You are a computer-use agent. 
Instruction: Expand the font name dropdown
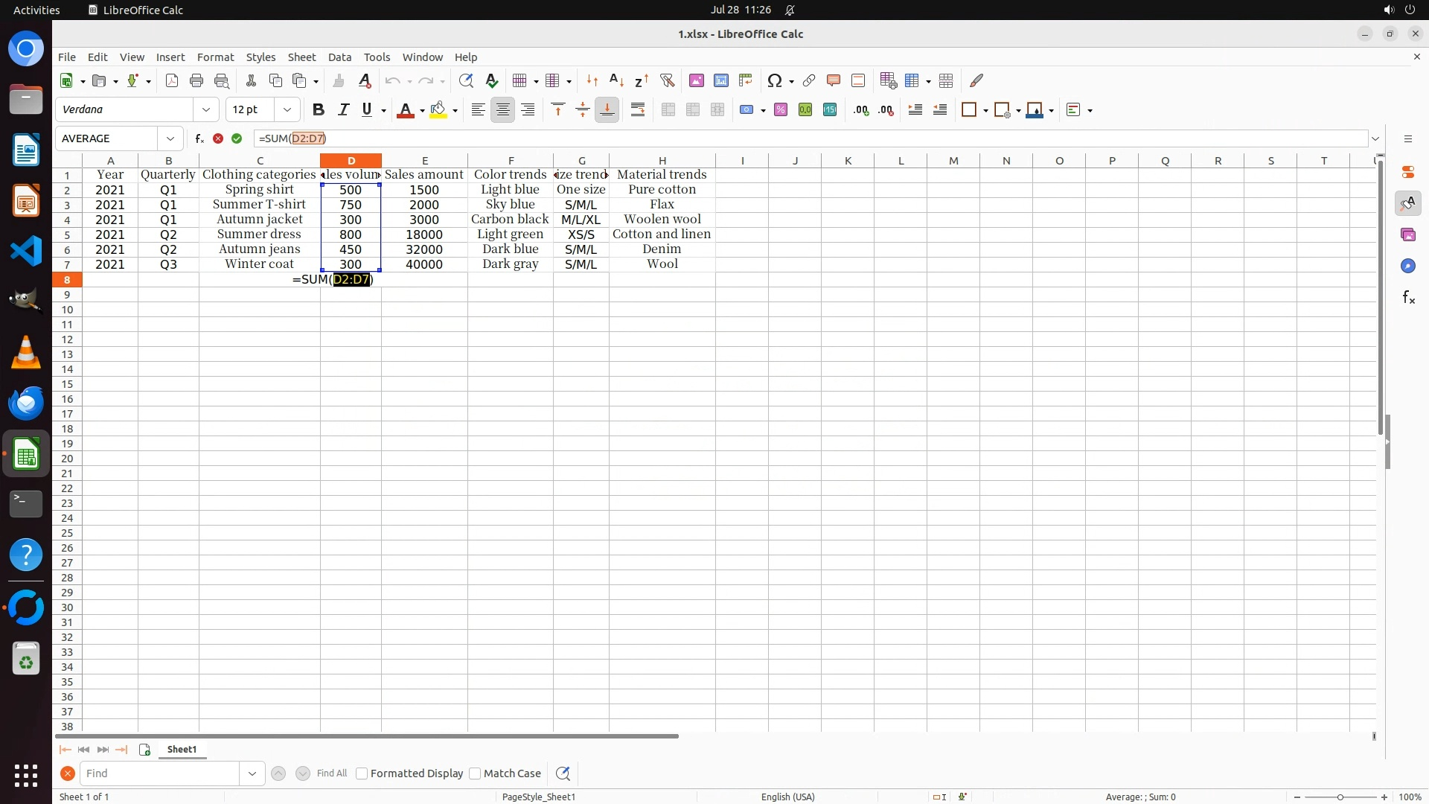click(206, 110)
